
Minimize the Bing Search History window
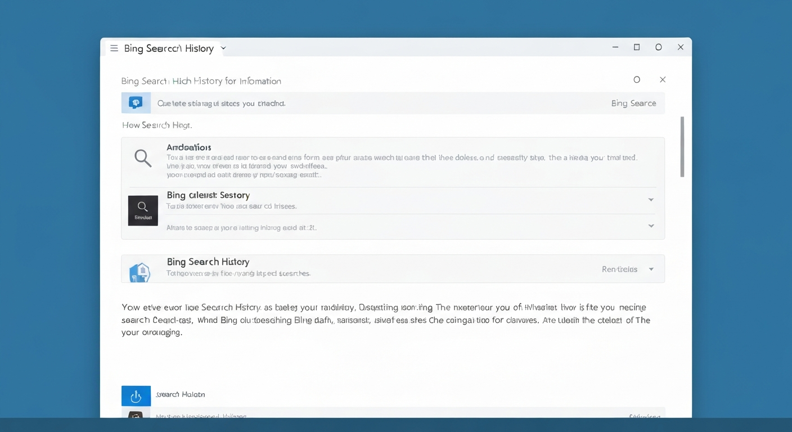click(x=615, y=48)
